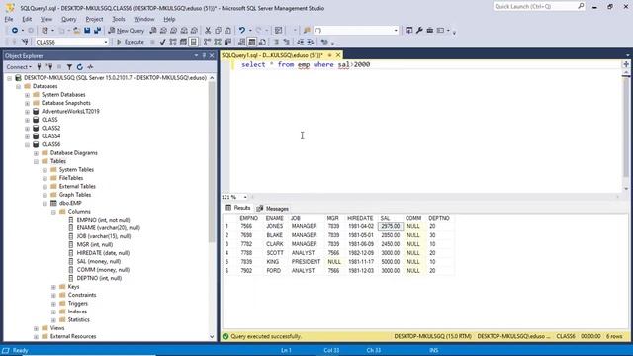Click the Save All icon

[x=97, y=31]
